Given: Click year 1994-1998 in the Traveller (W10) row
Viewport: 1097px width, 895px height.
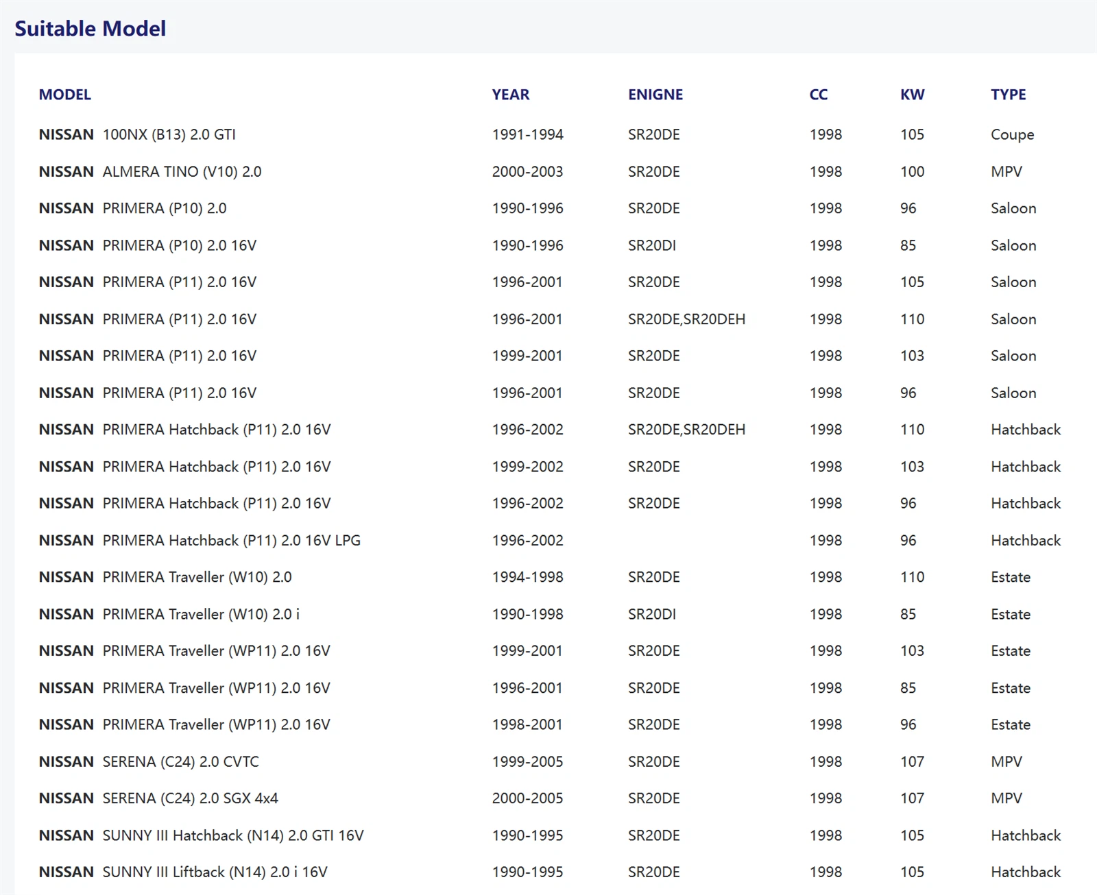Looking at the screenshot, I should pyautogui.click(x=527, y=577).
